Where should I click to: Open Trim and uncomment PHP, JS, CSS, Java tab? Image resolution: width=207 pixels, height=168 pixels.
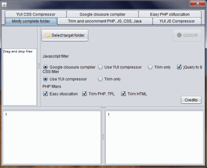(105, 21)
